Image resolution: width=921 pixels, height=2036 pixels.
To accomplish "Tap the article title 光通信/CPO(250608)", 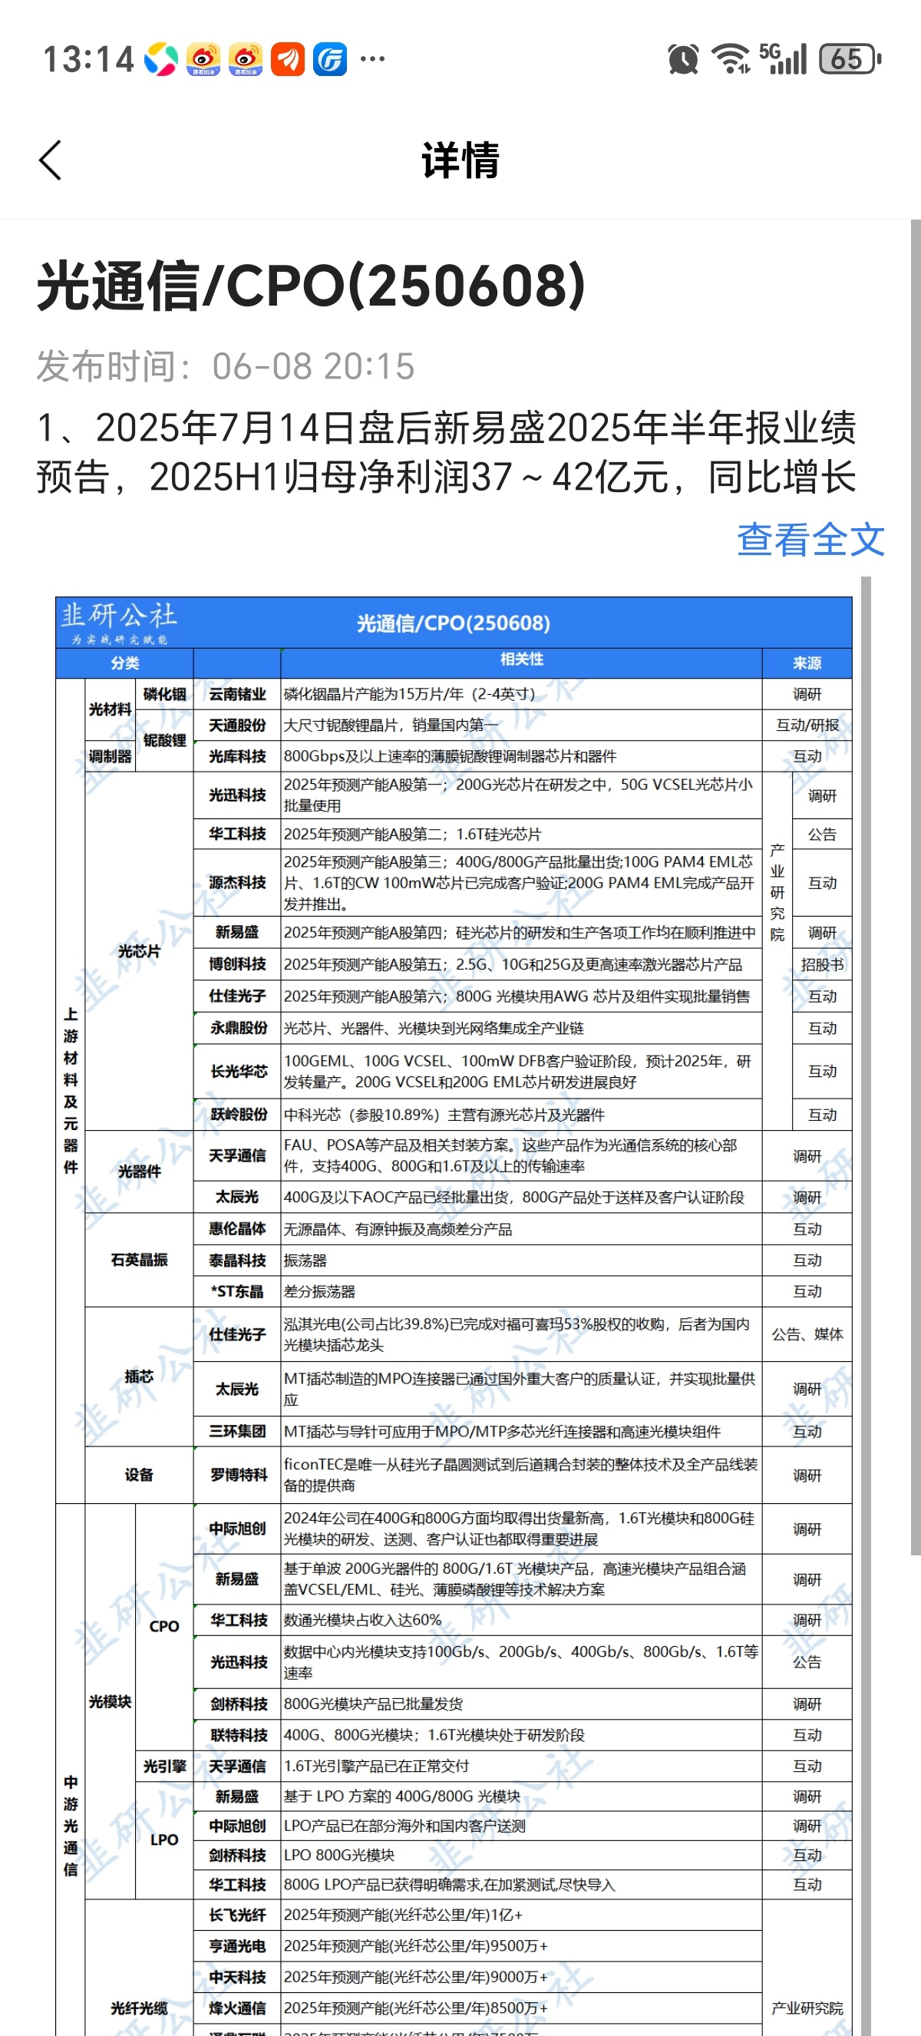I will (311, 286).
